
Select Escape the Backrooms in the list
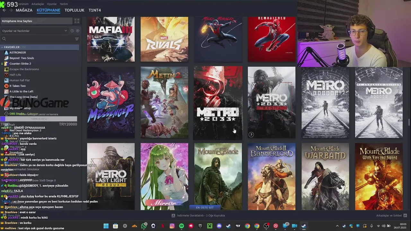coord(24,69)
